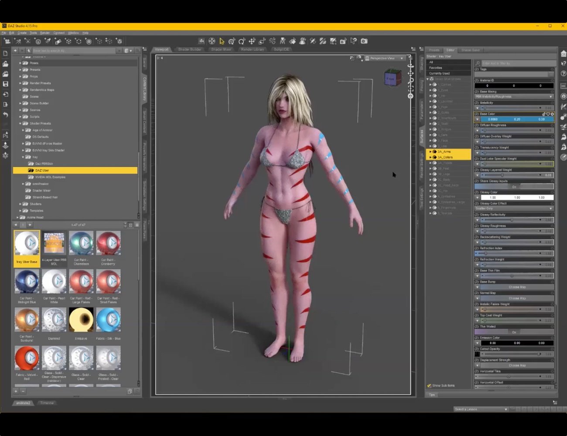The height and width of the screenshot is (436, 567).
Task: Open the Base Mixing PBR Metallicity/Roughness dropdown
Action: pyautogui.click(x=514, y=97)
